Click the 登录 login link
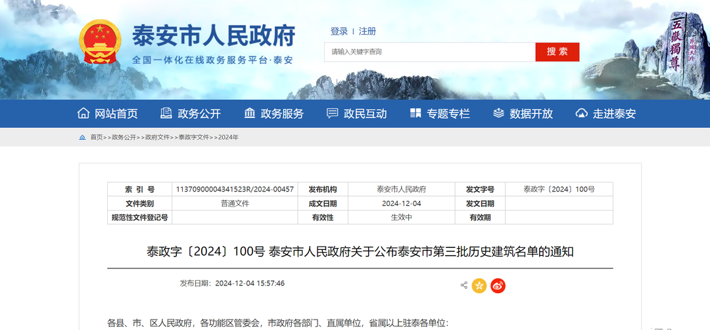The image size is (710, 330). [x=339, y=31]
